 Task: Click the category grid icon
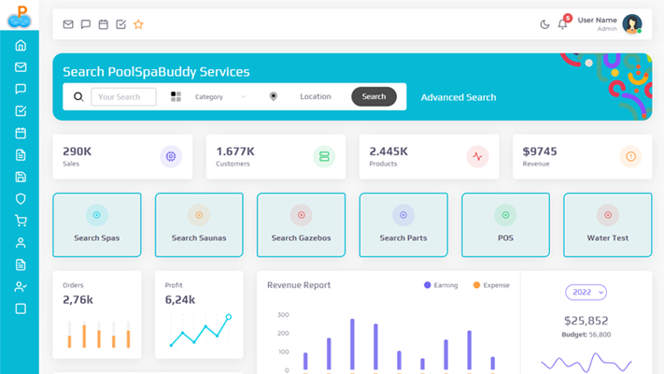click(176, 96)
